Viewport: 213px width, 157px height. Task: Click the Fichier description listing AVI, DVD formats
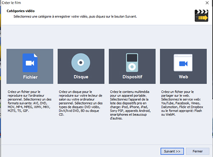[29, 101]
